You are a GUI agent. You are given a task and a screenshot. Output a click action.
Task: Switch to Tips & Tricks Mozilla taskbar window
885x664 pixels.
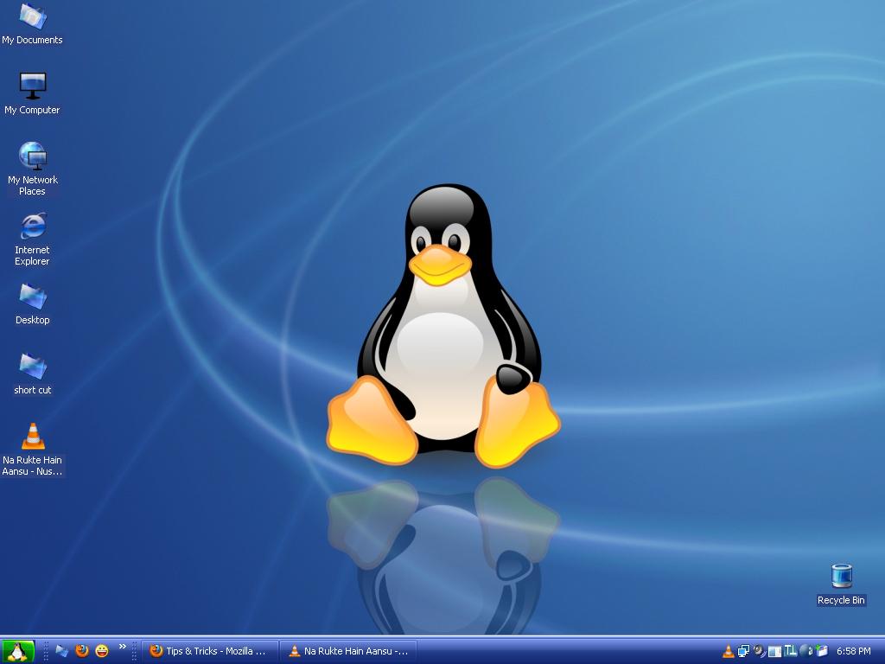pyautogui.click(x=209, y=651)
